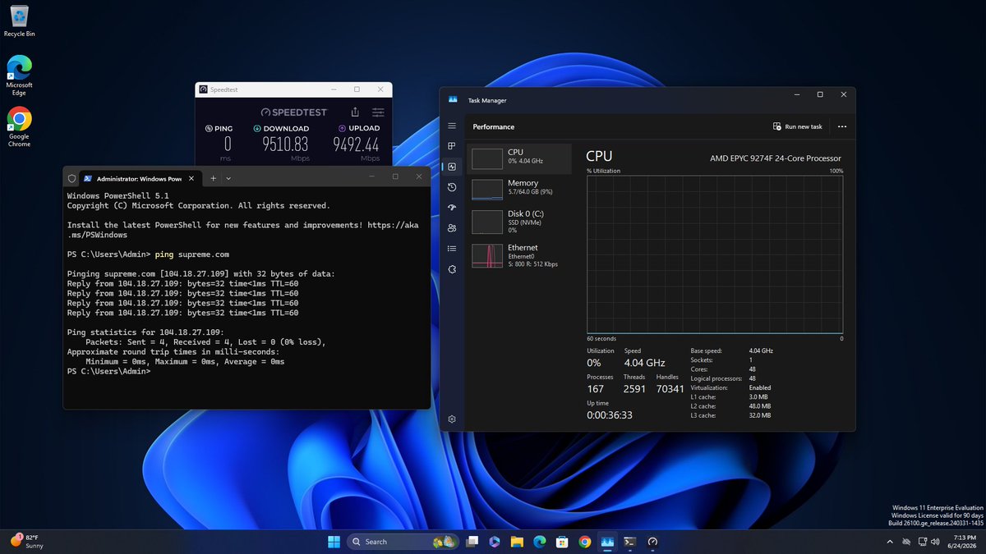Screen dimensions: 986x554
Task: Open the Processes page in Task Manager
Action: [x=452, y=146]
